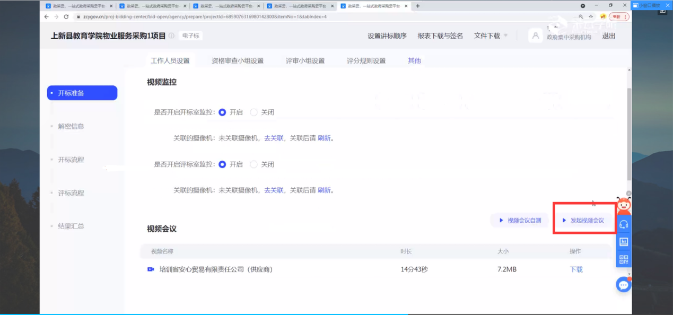This screenshot has width=673, height=315.
Task: Open the chat bubble floating icon
Action: pos(624,285)
